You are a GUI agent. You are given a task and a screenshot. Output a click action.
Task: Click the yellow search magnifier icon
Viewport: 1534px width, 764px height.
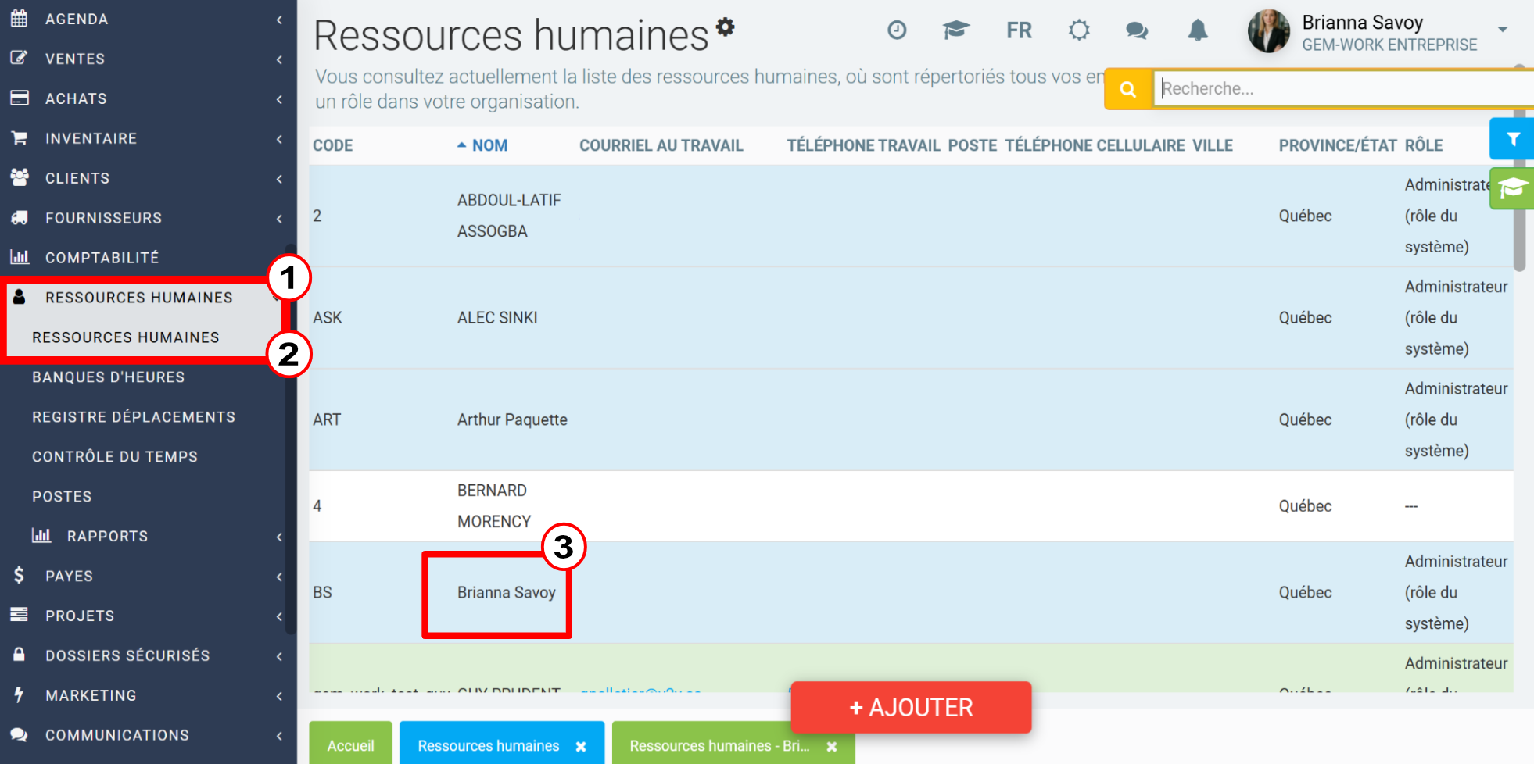point(1127,89)
